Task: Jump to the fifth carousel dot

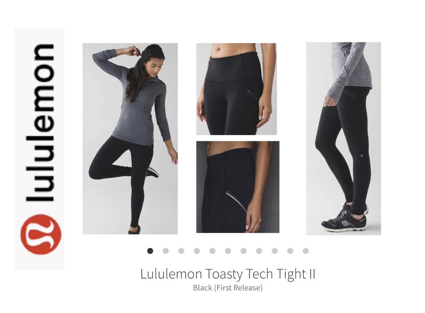Action: [212, 251]
